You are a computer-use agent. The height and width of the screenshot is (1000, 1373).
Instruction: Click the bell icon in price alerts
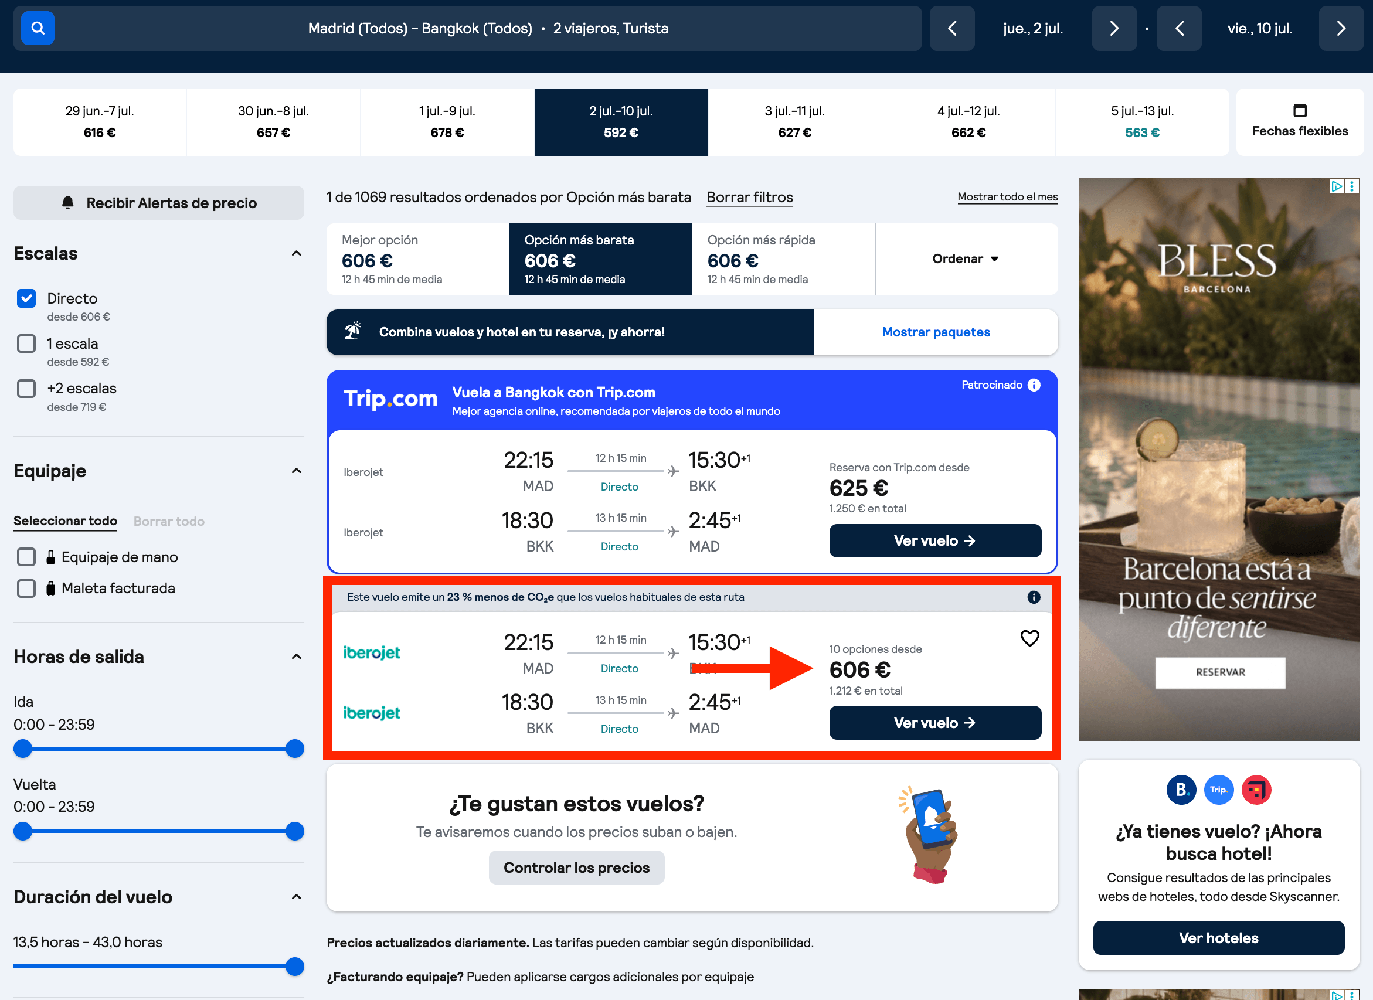click(x=68, y=203)
